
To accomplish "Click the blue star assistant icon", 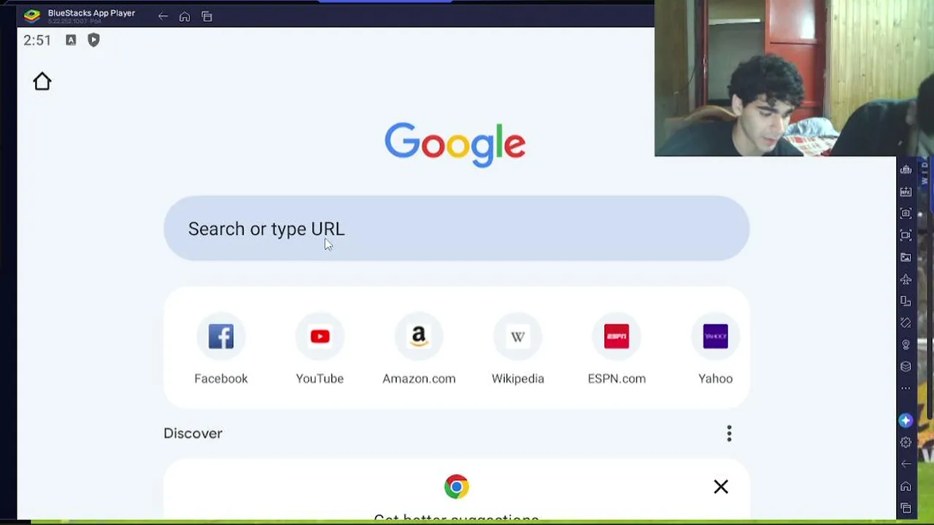I will click(906, 421).
